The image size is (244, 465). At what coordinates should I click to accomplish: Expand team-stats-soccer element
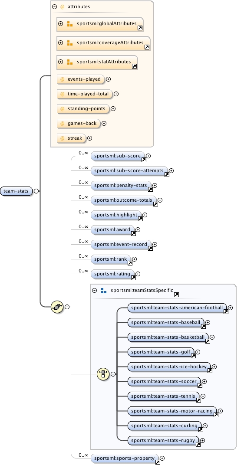point(204,382)
